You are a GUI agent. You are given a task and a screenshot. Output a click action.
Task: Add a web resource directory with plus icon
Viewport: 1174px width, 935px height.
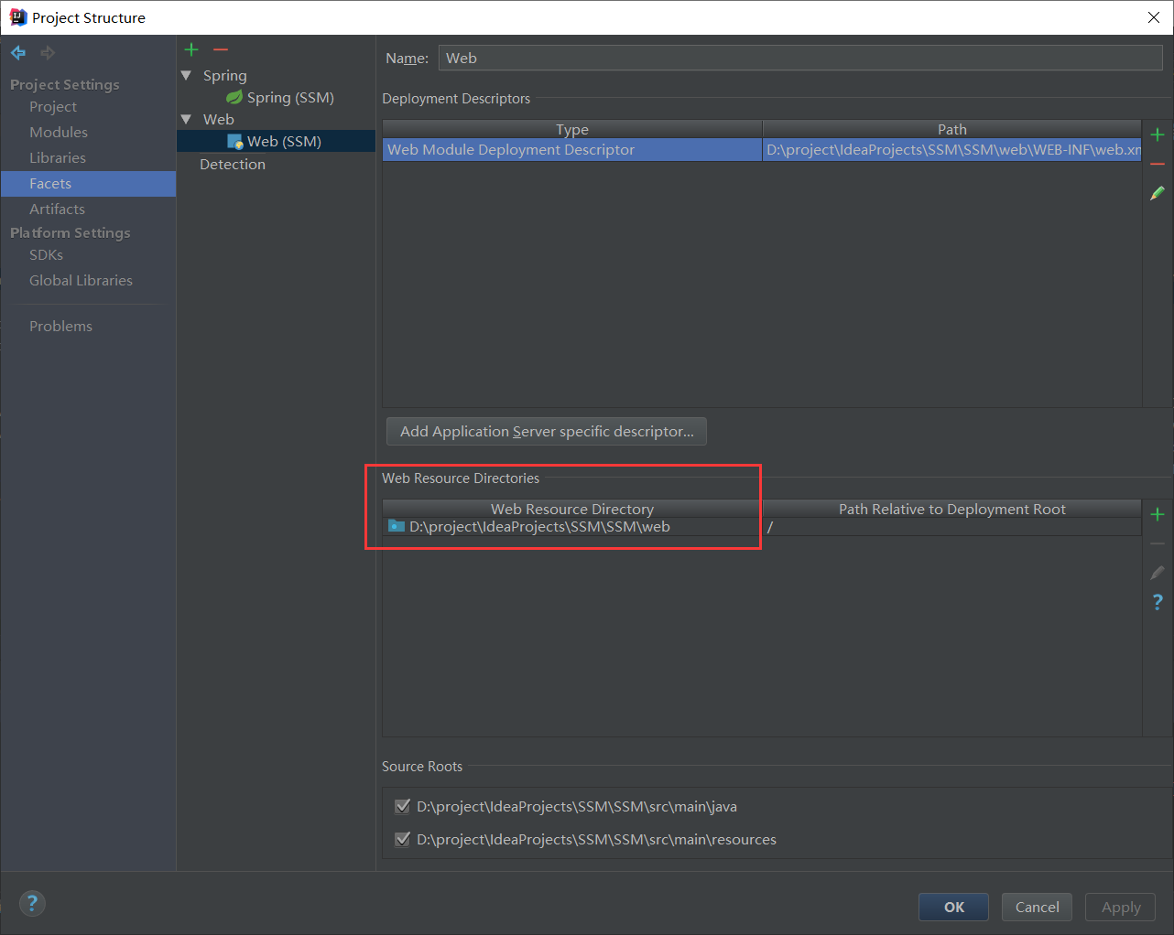[x=1158, y=514]
